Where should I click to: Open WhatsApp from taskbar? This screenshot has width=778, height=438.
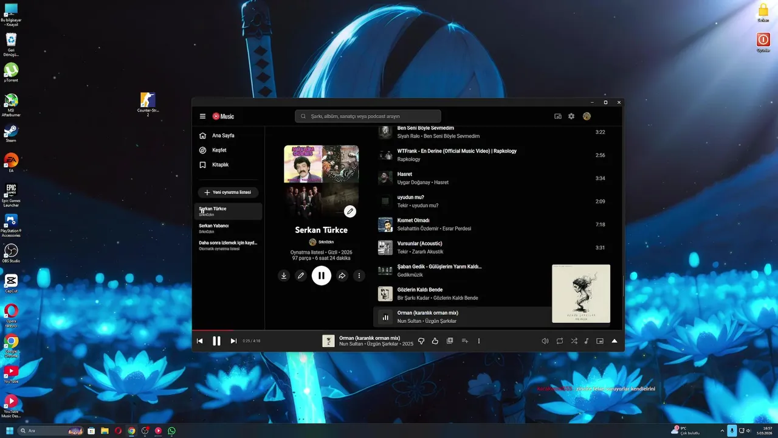pos(171,431)
